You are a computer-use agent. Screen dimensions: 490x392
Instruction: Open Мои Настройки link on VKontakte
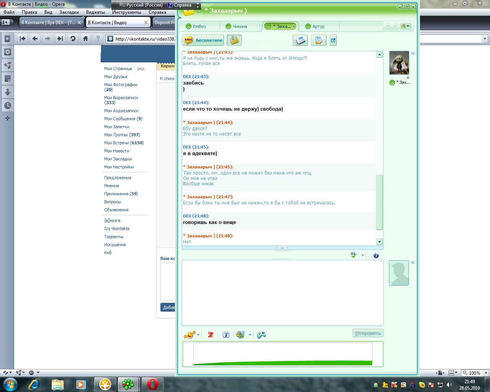point(119,167)
